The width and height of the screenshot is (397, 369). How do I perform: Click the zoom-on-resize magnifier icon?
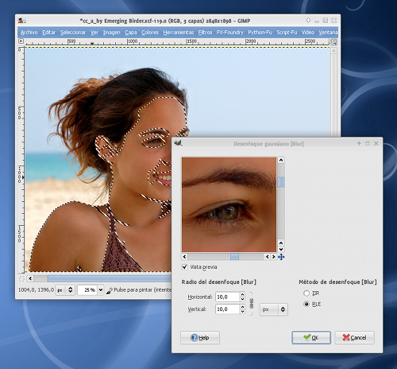[334, 42]
